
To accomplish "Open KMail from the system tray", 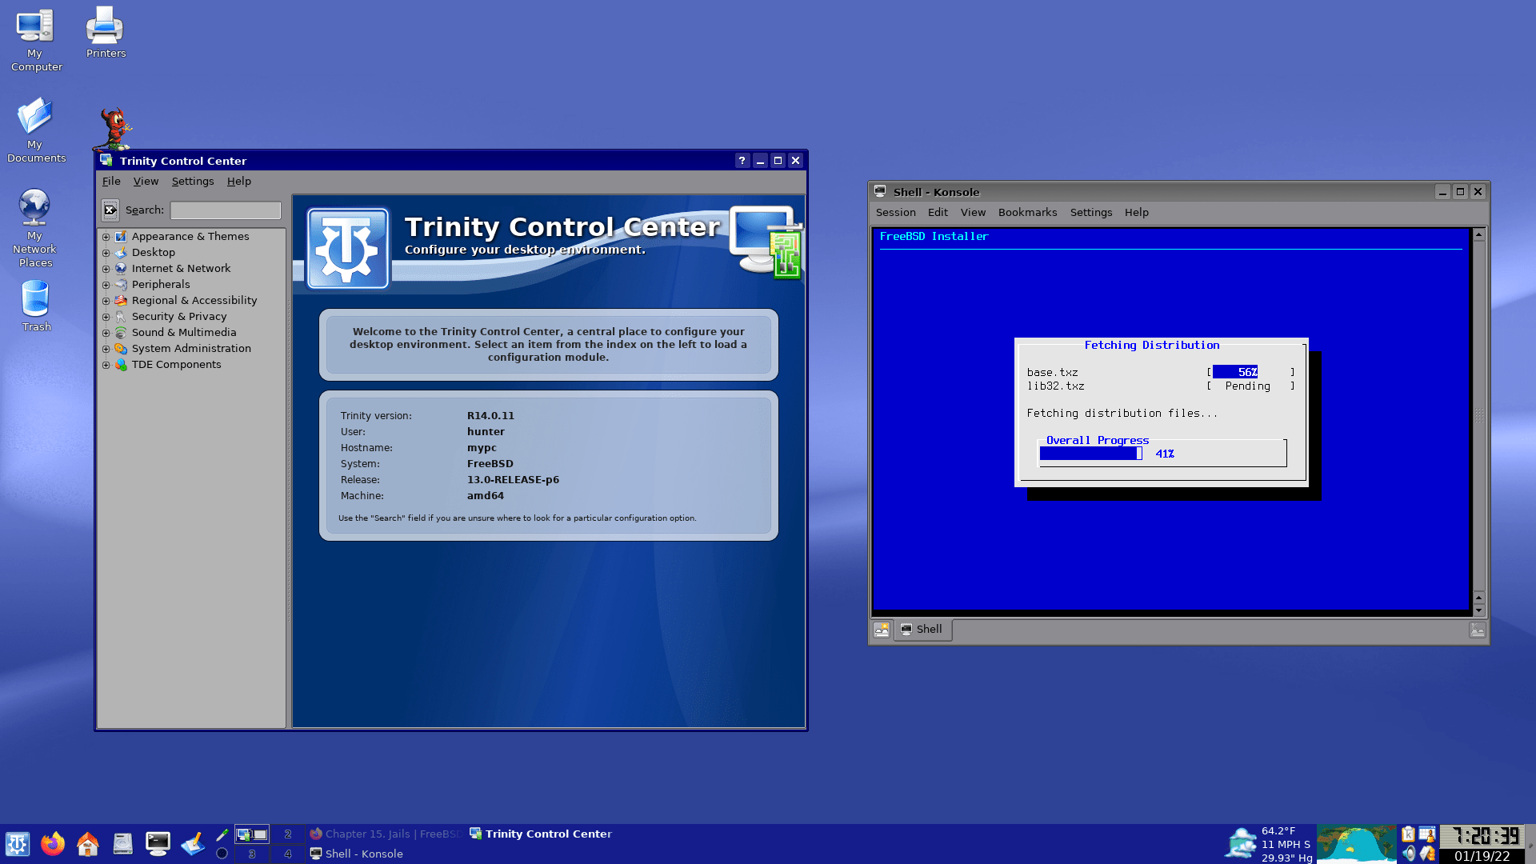I will click(1428, 854).
